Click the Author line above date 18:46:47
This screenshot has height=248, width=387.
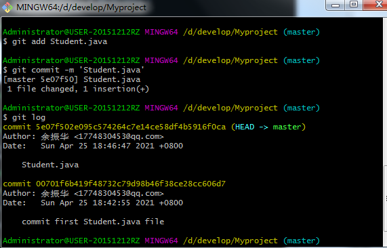(x=83, y=136)
